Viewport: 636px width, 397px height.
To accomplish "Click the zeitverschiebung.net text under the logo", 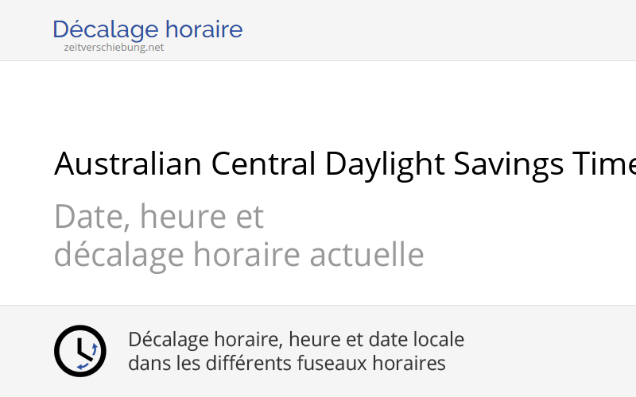I will click(114, 47).
